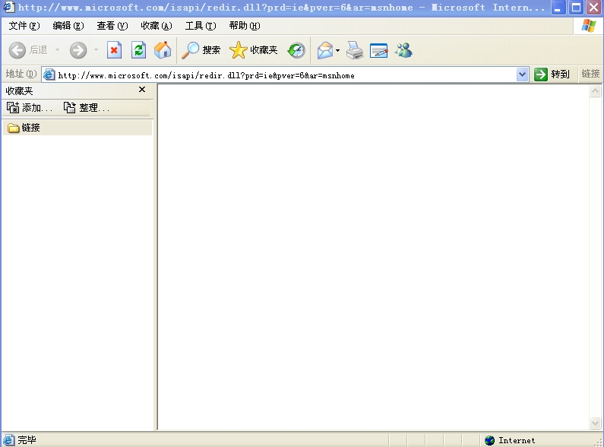
Task: Click the Edit page toolbar icon
Action: 379,50
